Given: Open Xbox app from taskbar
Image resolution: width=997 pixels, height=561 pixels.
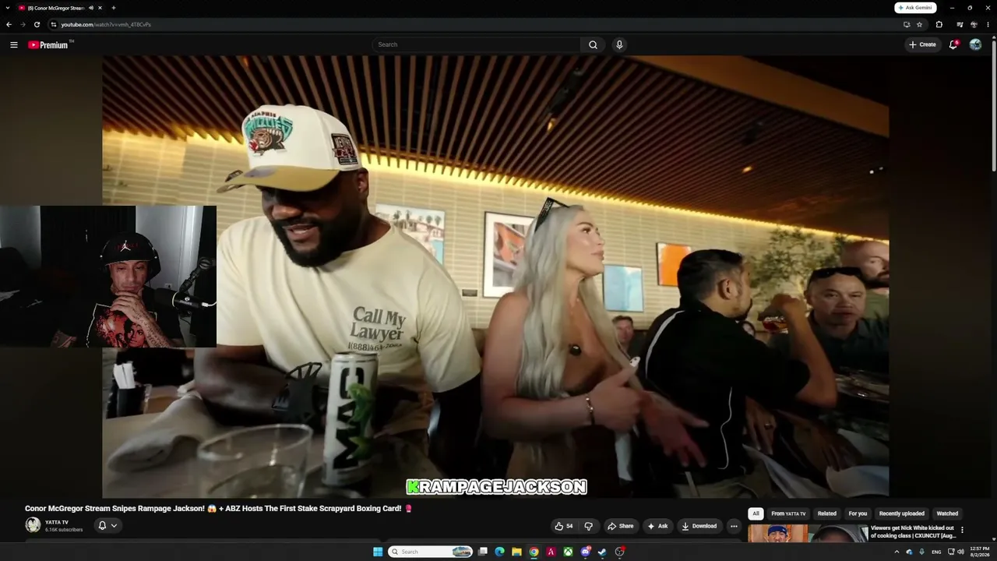Looking at the screenshot, I should (x=568, y=552).
